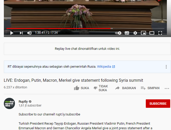Open Ruptly channel avatar
Viewport: 171px width, 130px height.
(9, 103)
